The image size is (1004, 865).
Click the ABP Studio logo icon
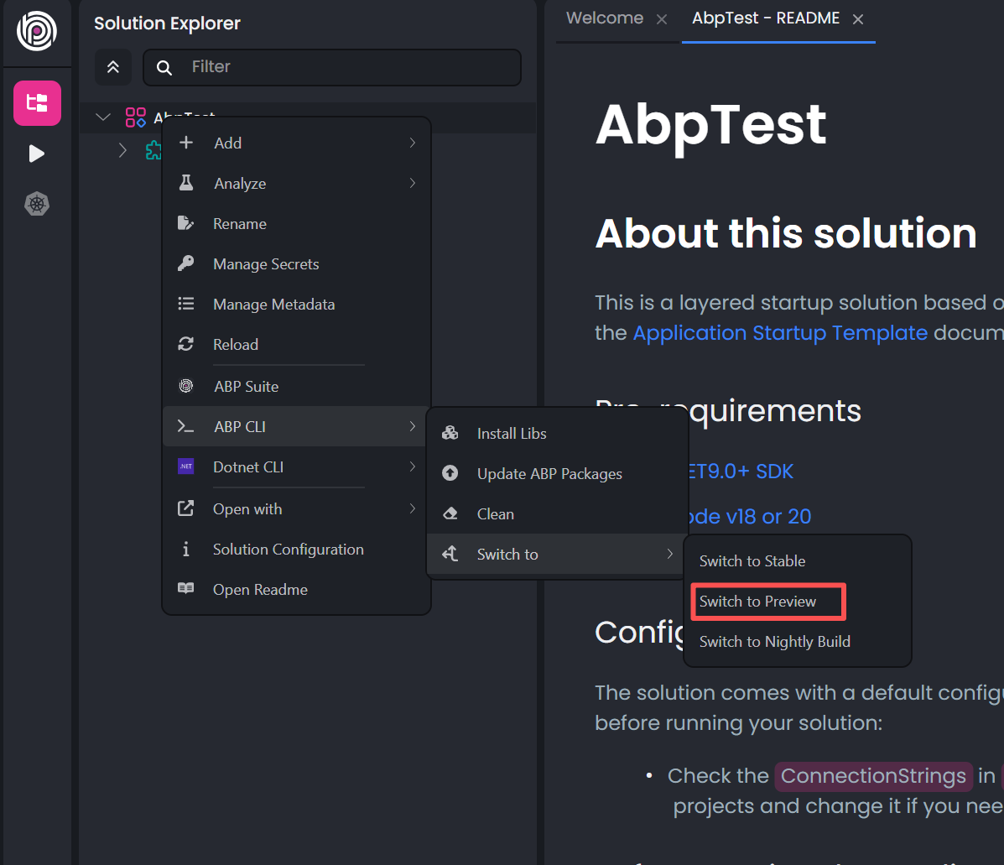pos(37,32)
